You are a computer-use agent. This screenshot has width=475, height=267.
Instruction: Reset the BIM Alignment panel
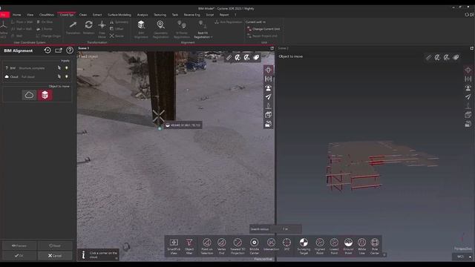(x=47, y=50)
